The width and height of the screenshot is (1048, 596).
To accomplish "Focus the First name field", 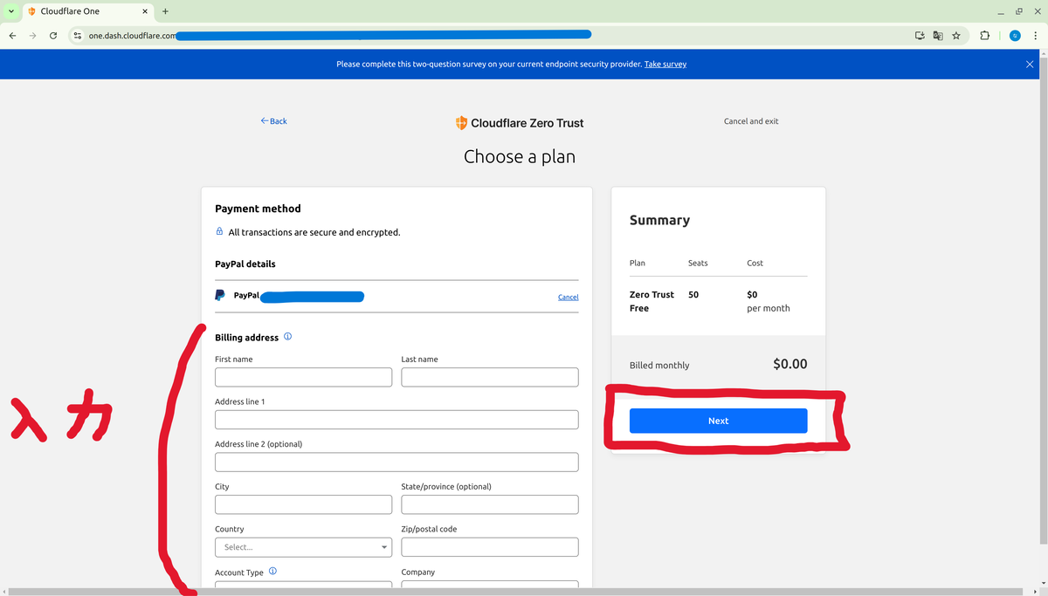I will pyautogui.click(x=303, y=377).
